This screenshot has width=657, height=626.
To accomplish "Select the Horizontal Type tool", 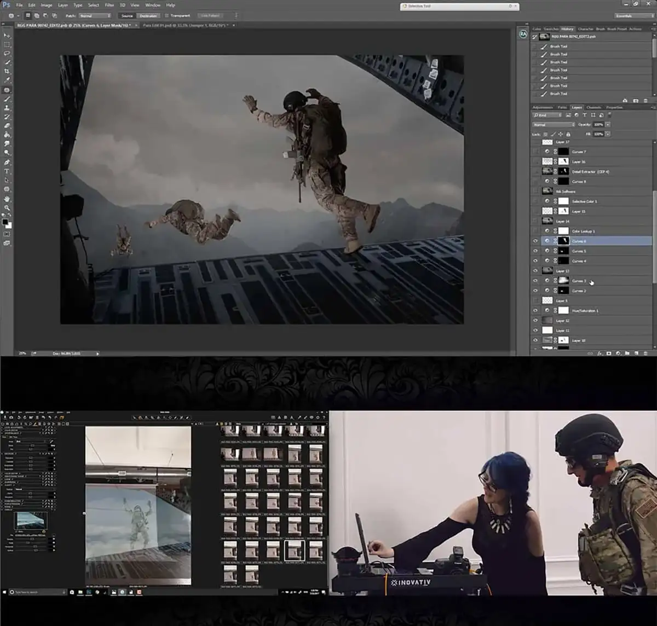I will pyautogui.click(x=7, y=171).
